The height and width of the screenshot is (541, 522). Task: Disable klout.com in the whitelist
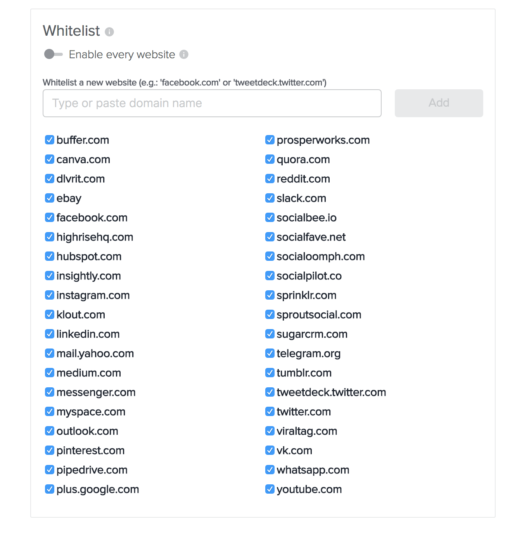50,314
